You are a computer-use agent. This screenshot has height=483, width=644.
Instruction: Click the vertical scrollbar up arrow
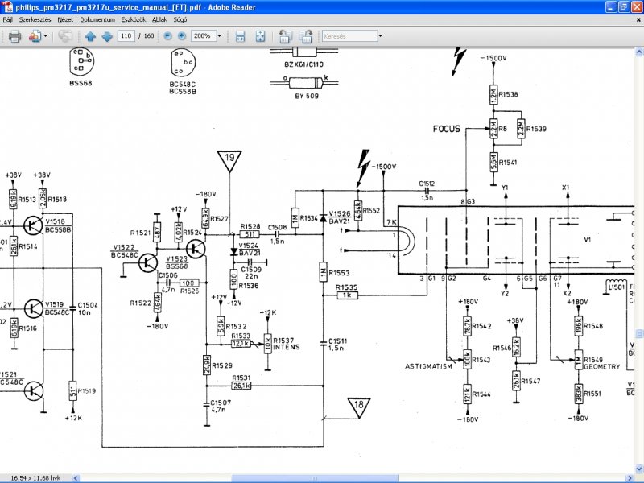[x=639, y=52]
